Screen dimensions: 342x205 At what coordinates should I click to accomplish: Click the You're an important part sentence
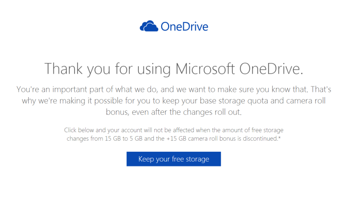pos(173,89)
